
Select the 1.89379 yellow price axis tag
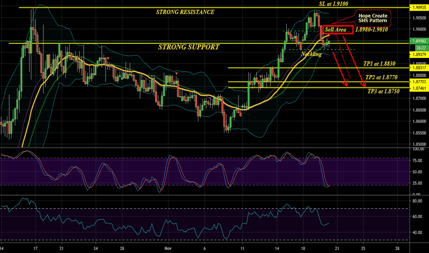click(418, 53)
